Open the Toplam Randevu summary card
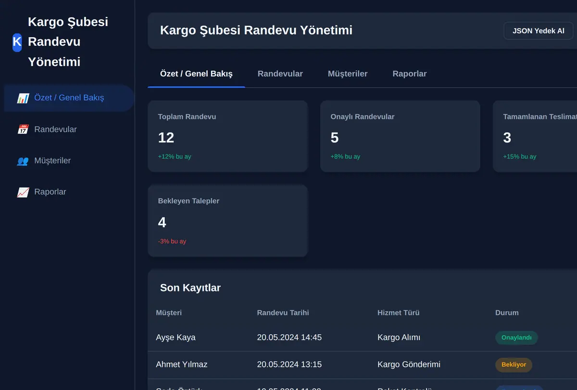Image resolution: width=577 pixels, height=390 pixels. [227, 136]
